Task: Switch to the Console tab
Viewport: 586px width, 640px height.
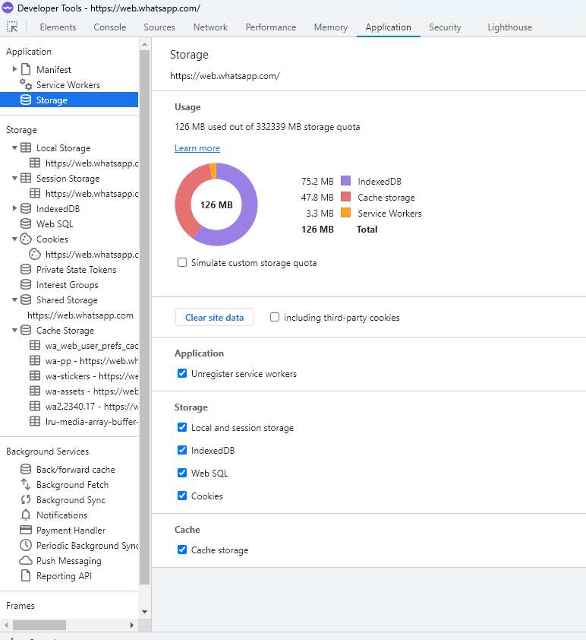Action: (110, 27)
